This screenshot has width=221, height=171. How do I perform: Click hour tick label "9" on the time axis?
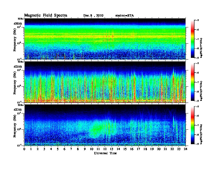pyautogui.click(x=85, y=149)
